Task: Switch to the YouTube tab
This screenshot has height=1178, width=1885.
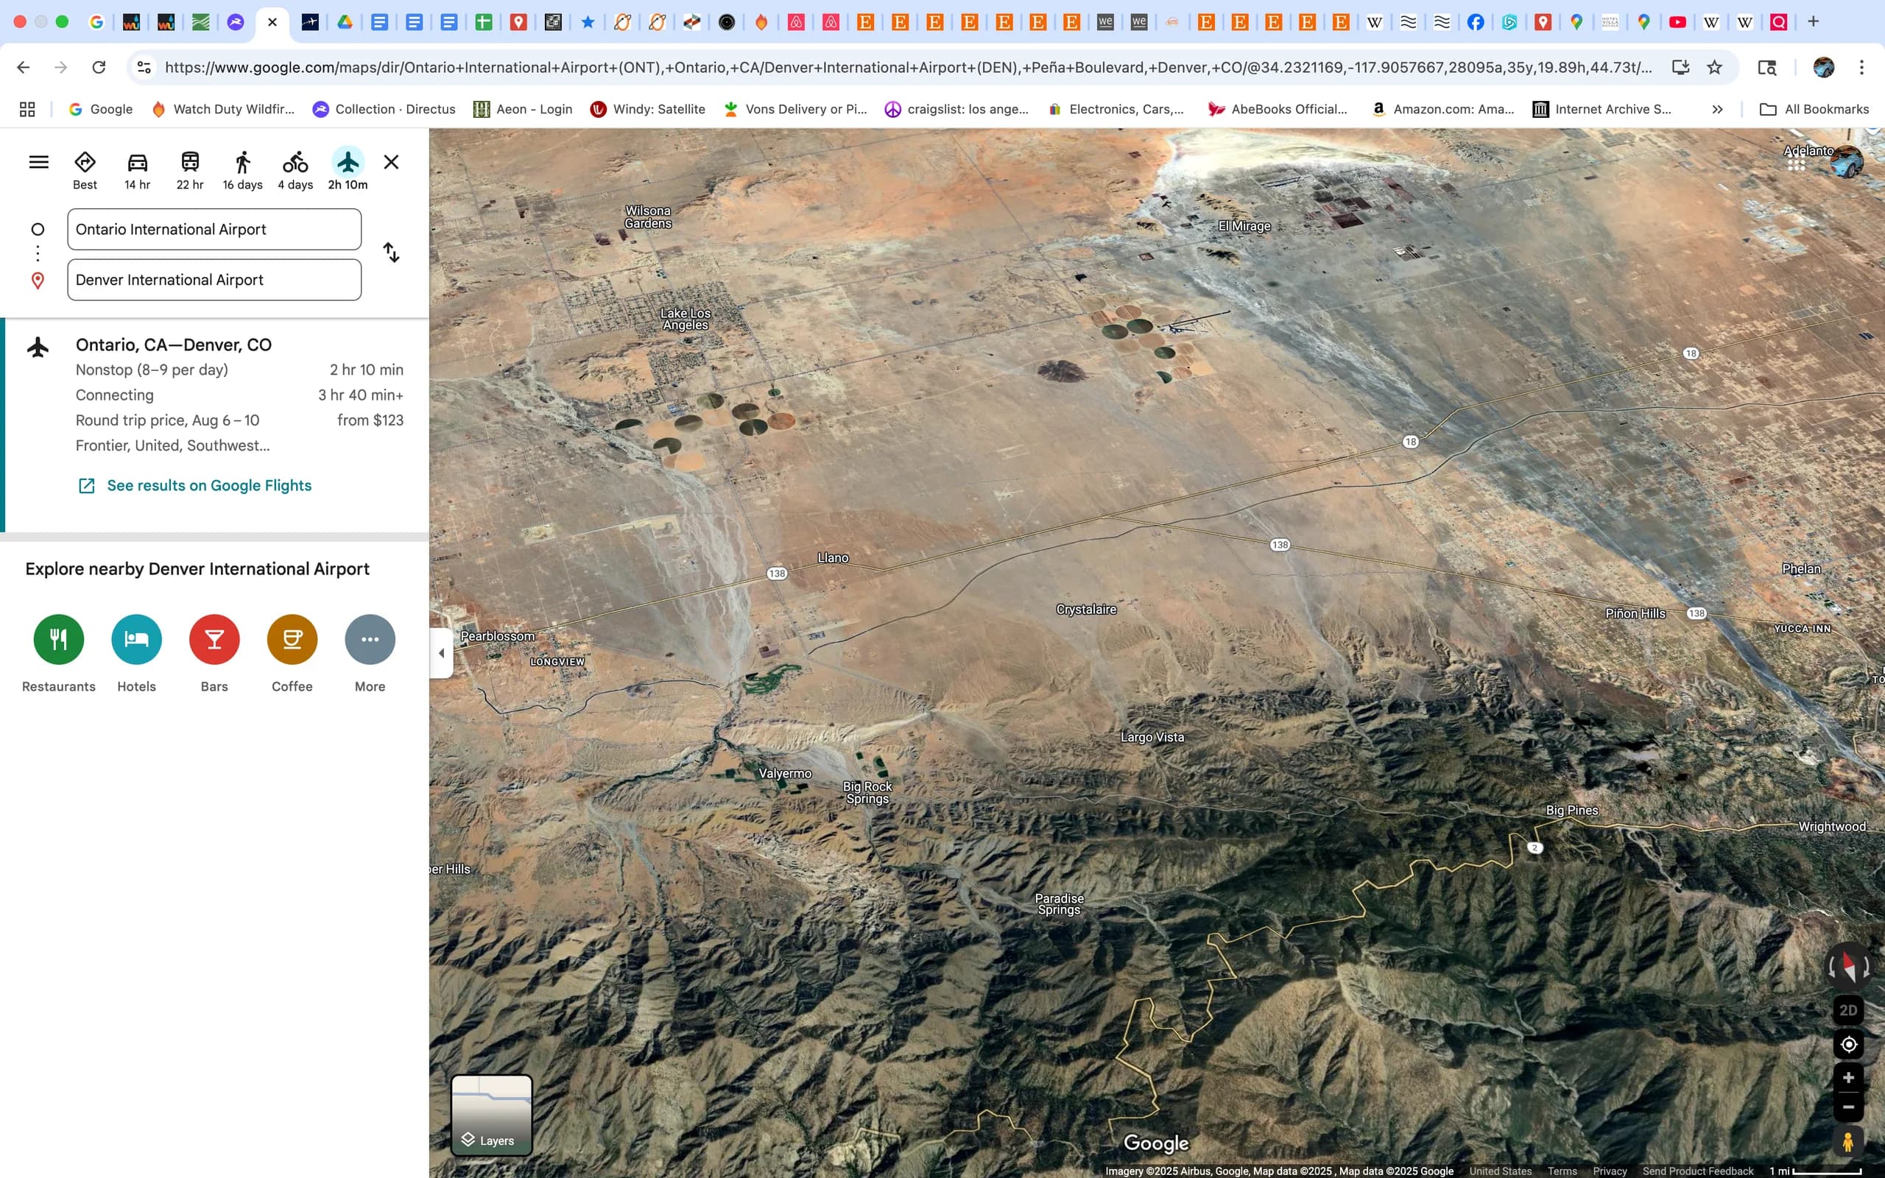Action: (x=1678, y=22)
